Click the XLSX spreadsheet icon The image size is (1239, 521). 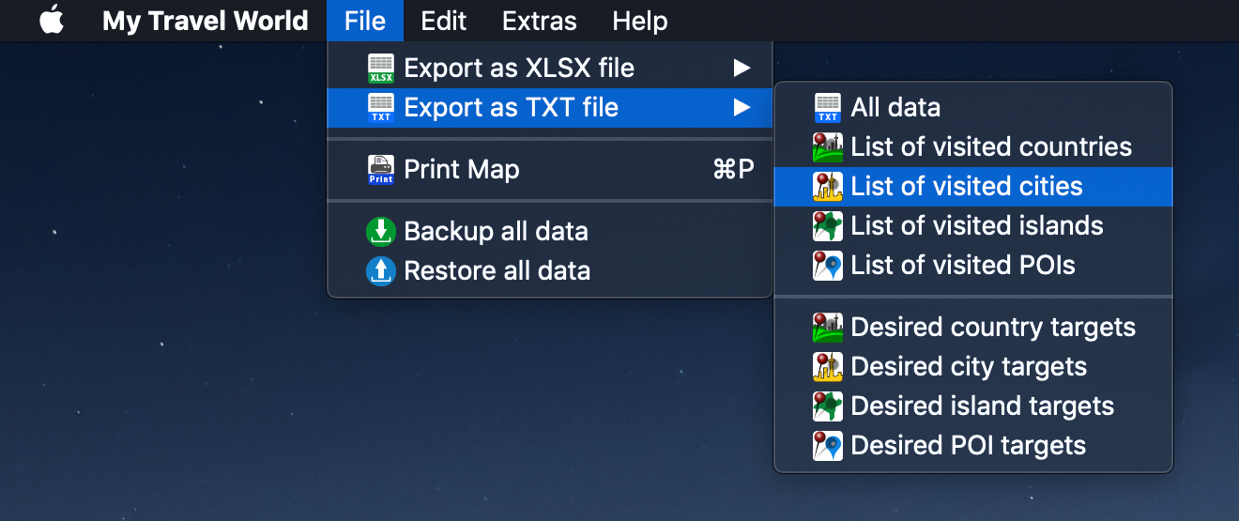point(381,69)
